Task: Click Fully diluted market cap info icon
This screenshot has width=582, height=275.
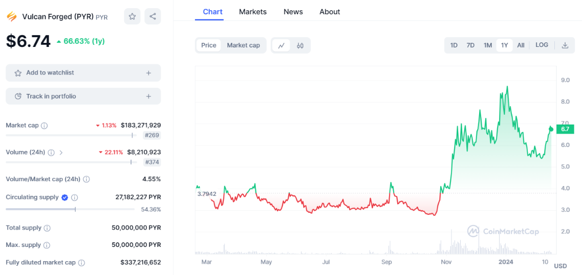Action: (x=81, y=263)
